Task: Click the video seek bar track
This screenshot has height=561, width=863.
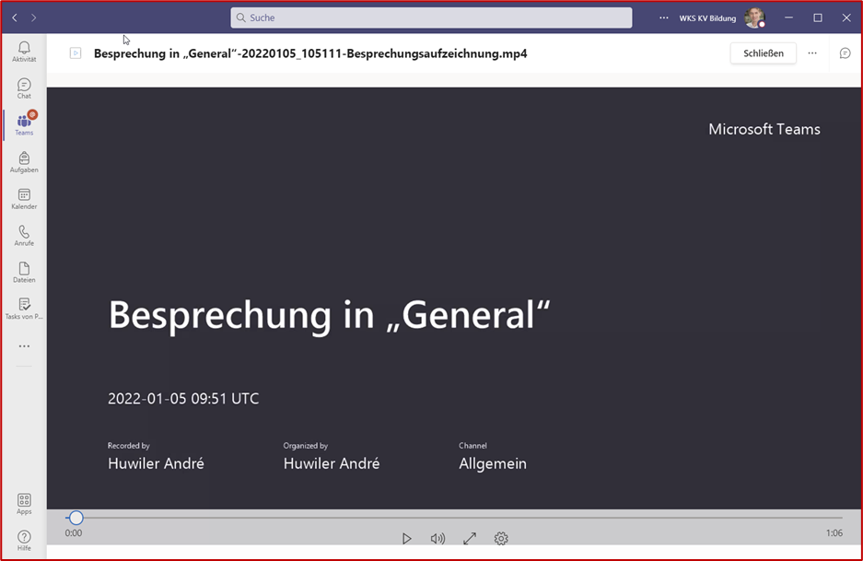Action: click(454, 518)
